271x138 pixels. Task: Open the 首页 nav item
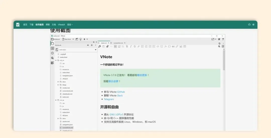[25, 24]
